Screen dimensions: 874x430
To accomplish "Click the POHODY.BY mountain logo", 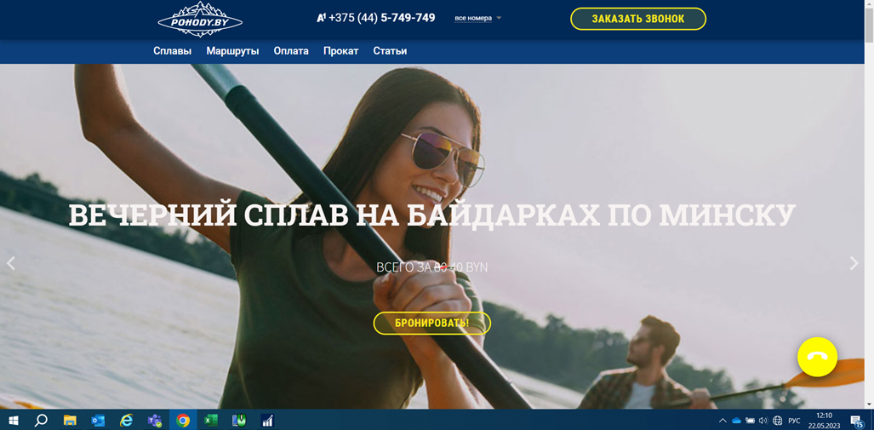I will [x=200, y=20].
